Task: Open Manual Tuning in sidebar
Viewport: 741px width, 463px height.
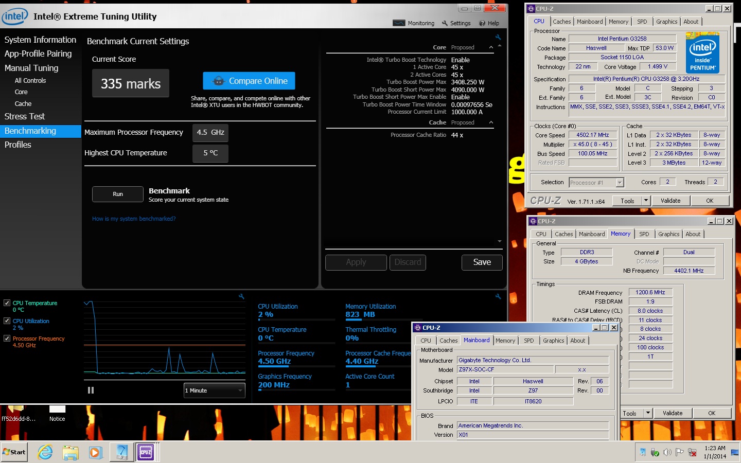Action: click(x=31, y=68)
